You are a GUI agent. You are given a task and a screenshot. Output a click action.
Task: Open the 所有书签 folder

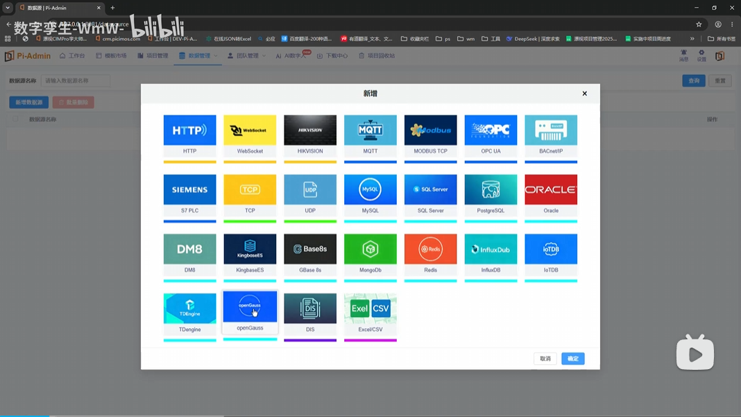[721, 39]
